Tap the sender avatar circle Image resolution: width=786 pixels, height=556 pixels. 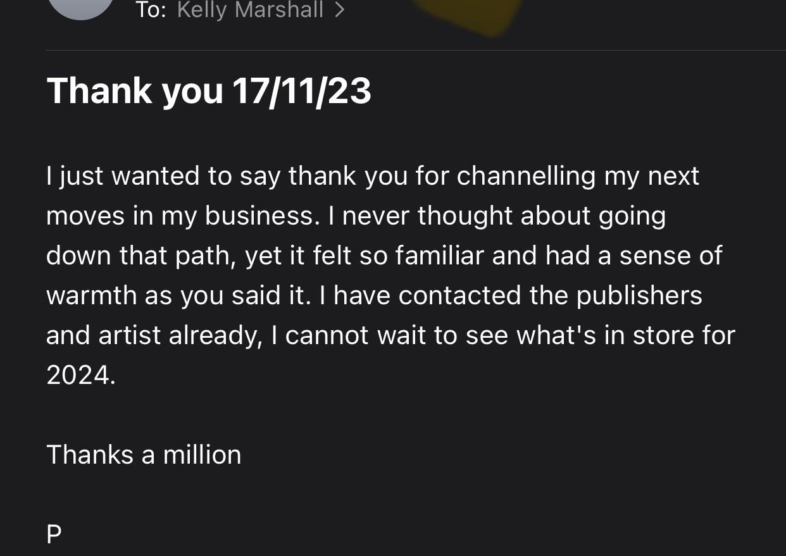pyautogui.click(x=80, y=6)
